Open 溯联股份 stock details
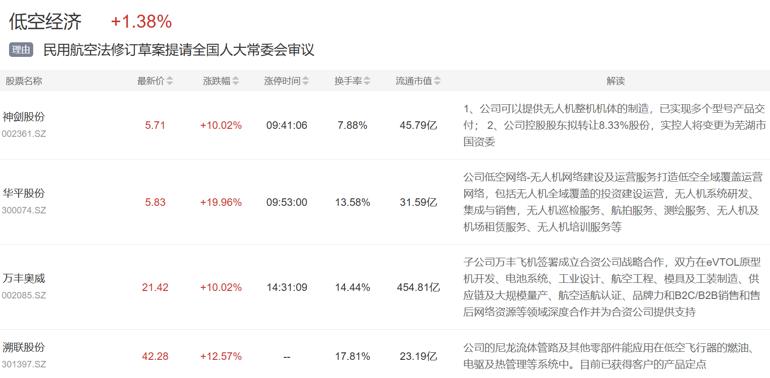The image size is (770, 378). tap(24, 347)
